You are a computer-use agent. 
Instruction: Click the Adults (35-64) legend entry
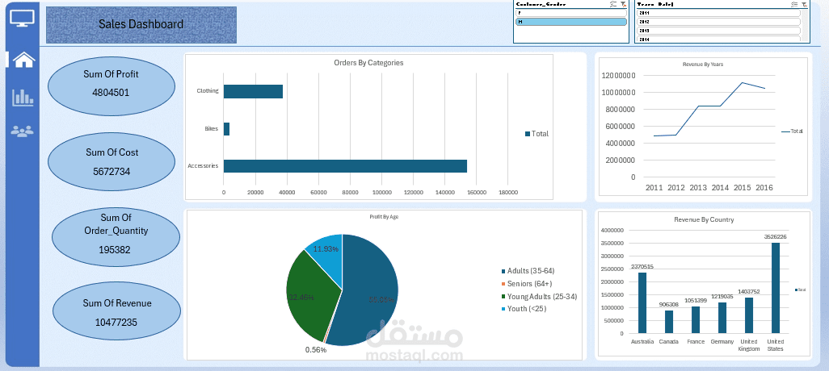point(528,271)
